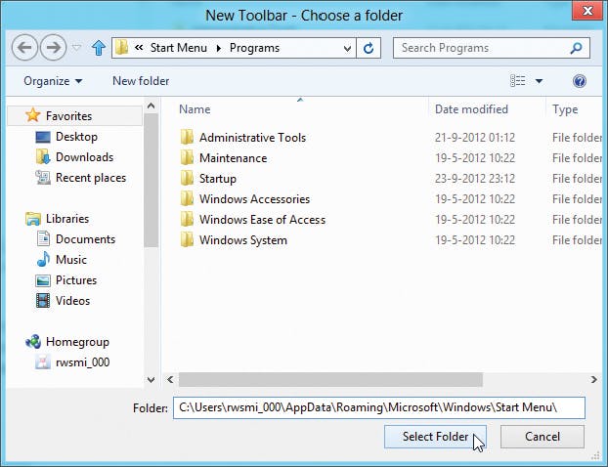Open the Documents library
Image resolution: width=608 pixels, height=467 pixels.
85,239
